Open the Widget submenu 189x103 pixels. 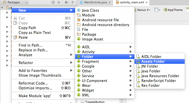(x=105, y=90)
